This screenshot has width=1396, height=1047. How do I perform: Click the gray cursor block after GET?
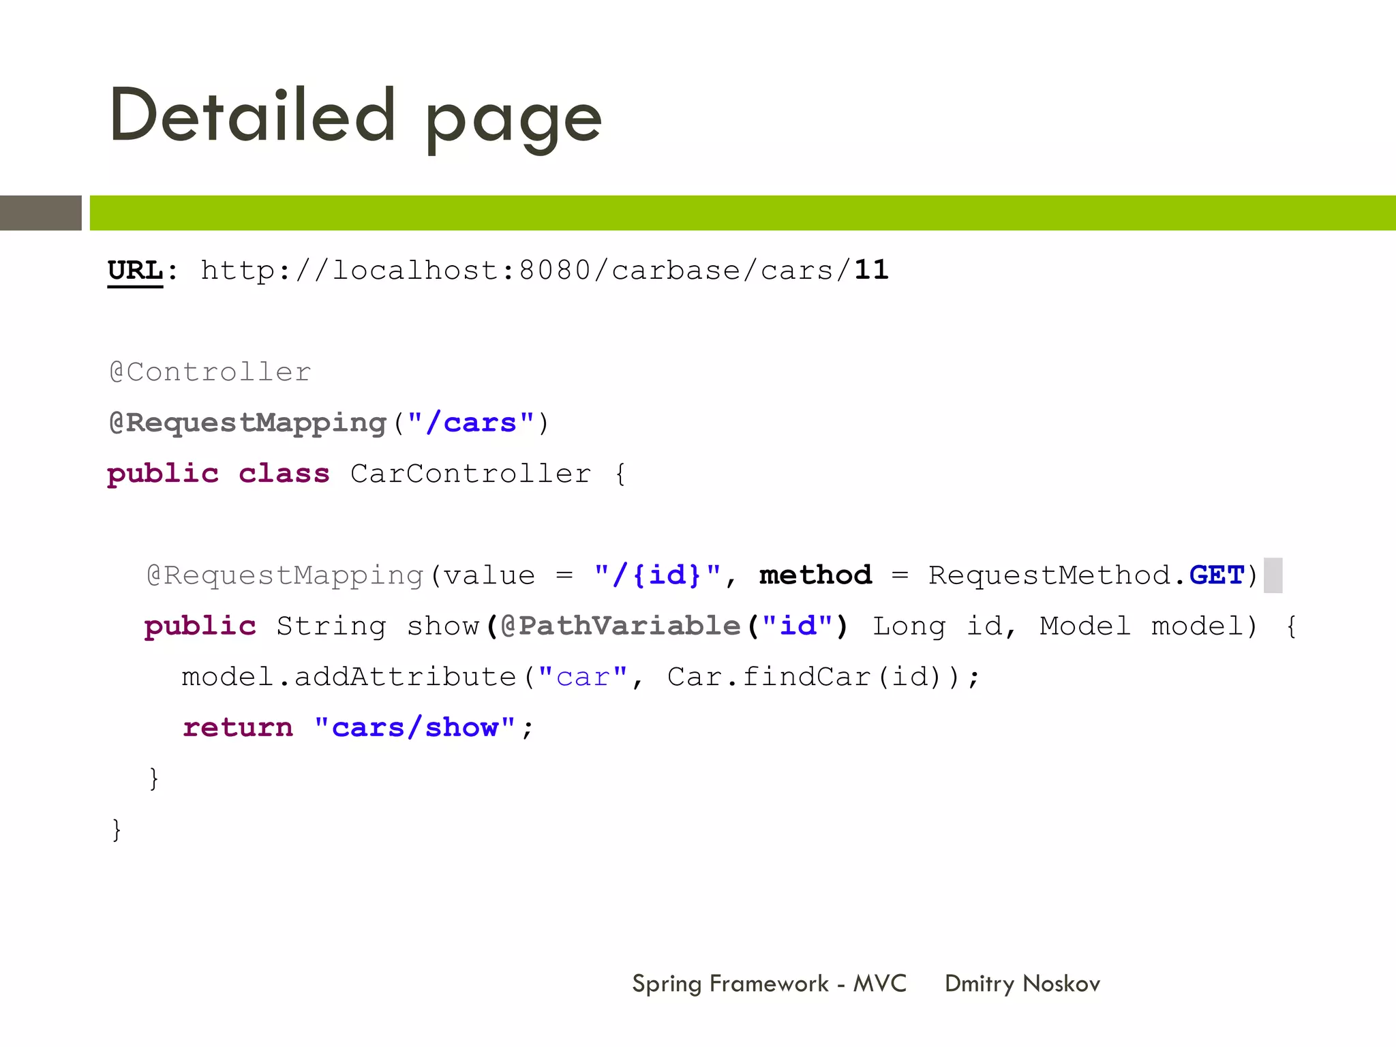click(1273, 575)
